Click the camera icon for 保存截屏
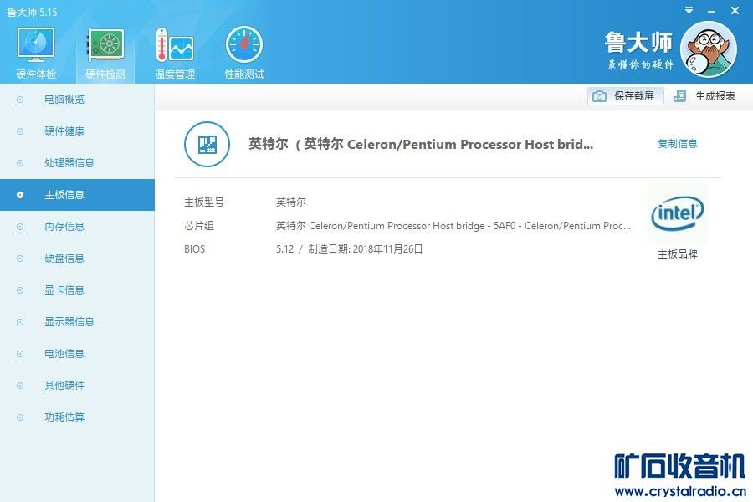 [x=599, y=96]
